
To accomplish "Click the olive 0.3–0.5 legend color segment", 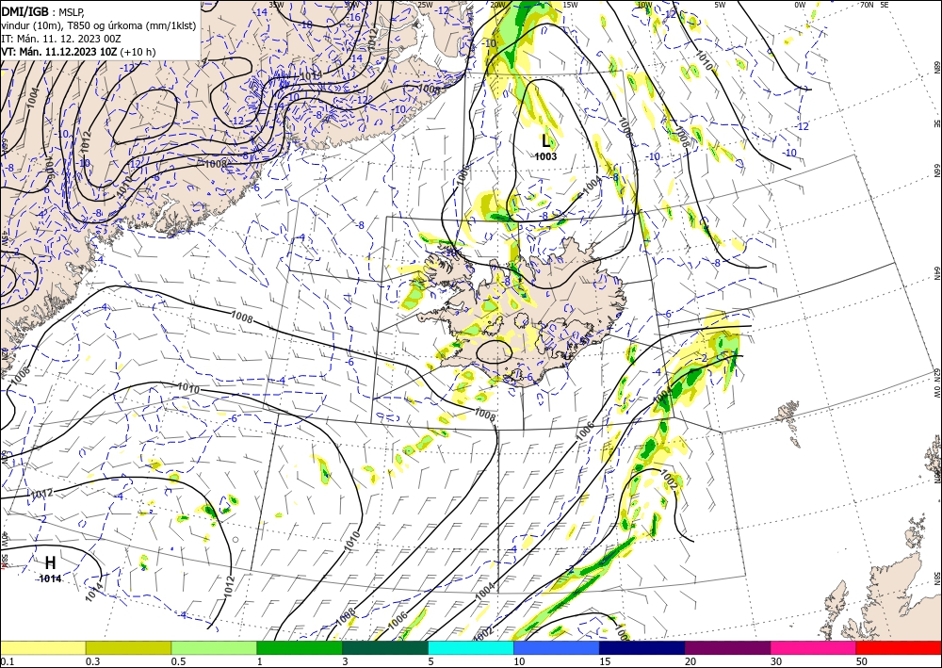I will [128, 647].
